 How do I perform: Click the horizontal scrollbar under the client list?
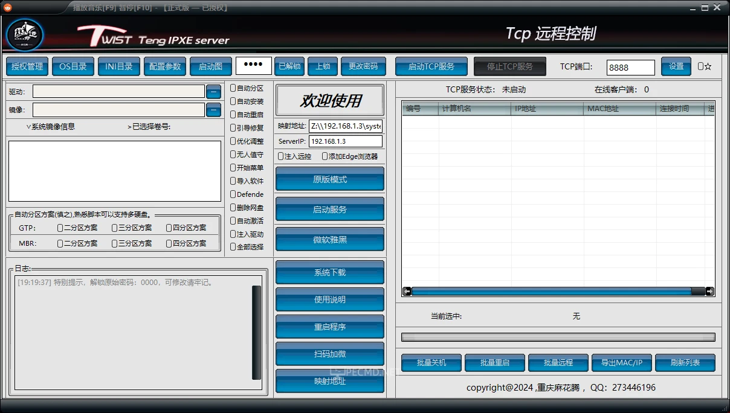[556, 290]
